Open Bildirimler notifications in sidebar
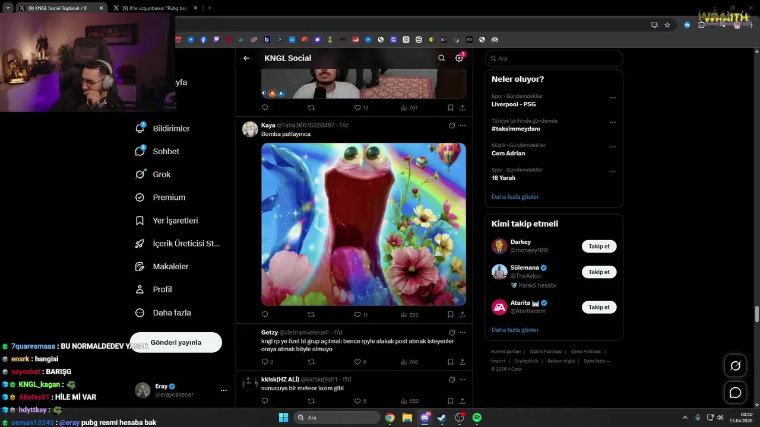The width and height of the screenshot is (760, 427). (163, 128)
